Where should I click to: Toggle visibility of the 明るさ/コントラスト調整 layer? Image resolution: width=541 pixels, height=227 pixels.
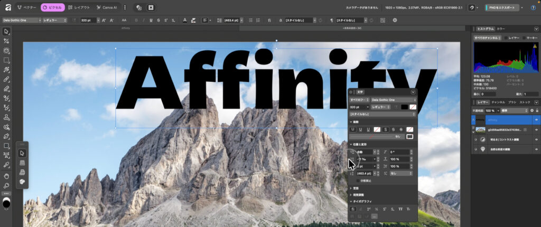pos(536,139)
